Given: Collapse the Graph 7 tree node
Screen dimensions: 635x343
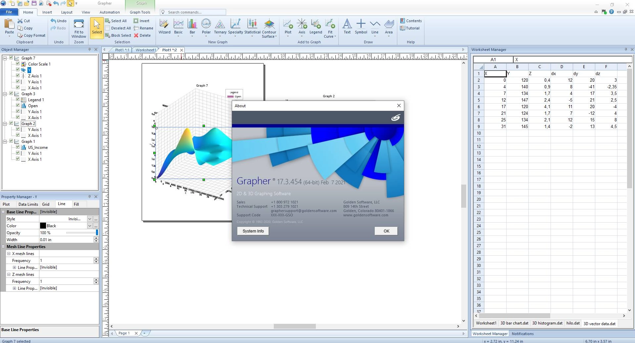Looking at the screenshot, I should click(5, 58).
